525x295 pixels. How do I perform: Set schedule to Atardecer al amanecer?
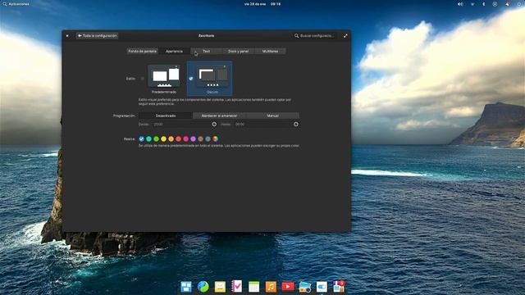pos(219,116)
